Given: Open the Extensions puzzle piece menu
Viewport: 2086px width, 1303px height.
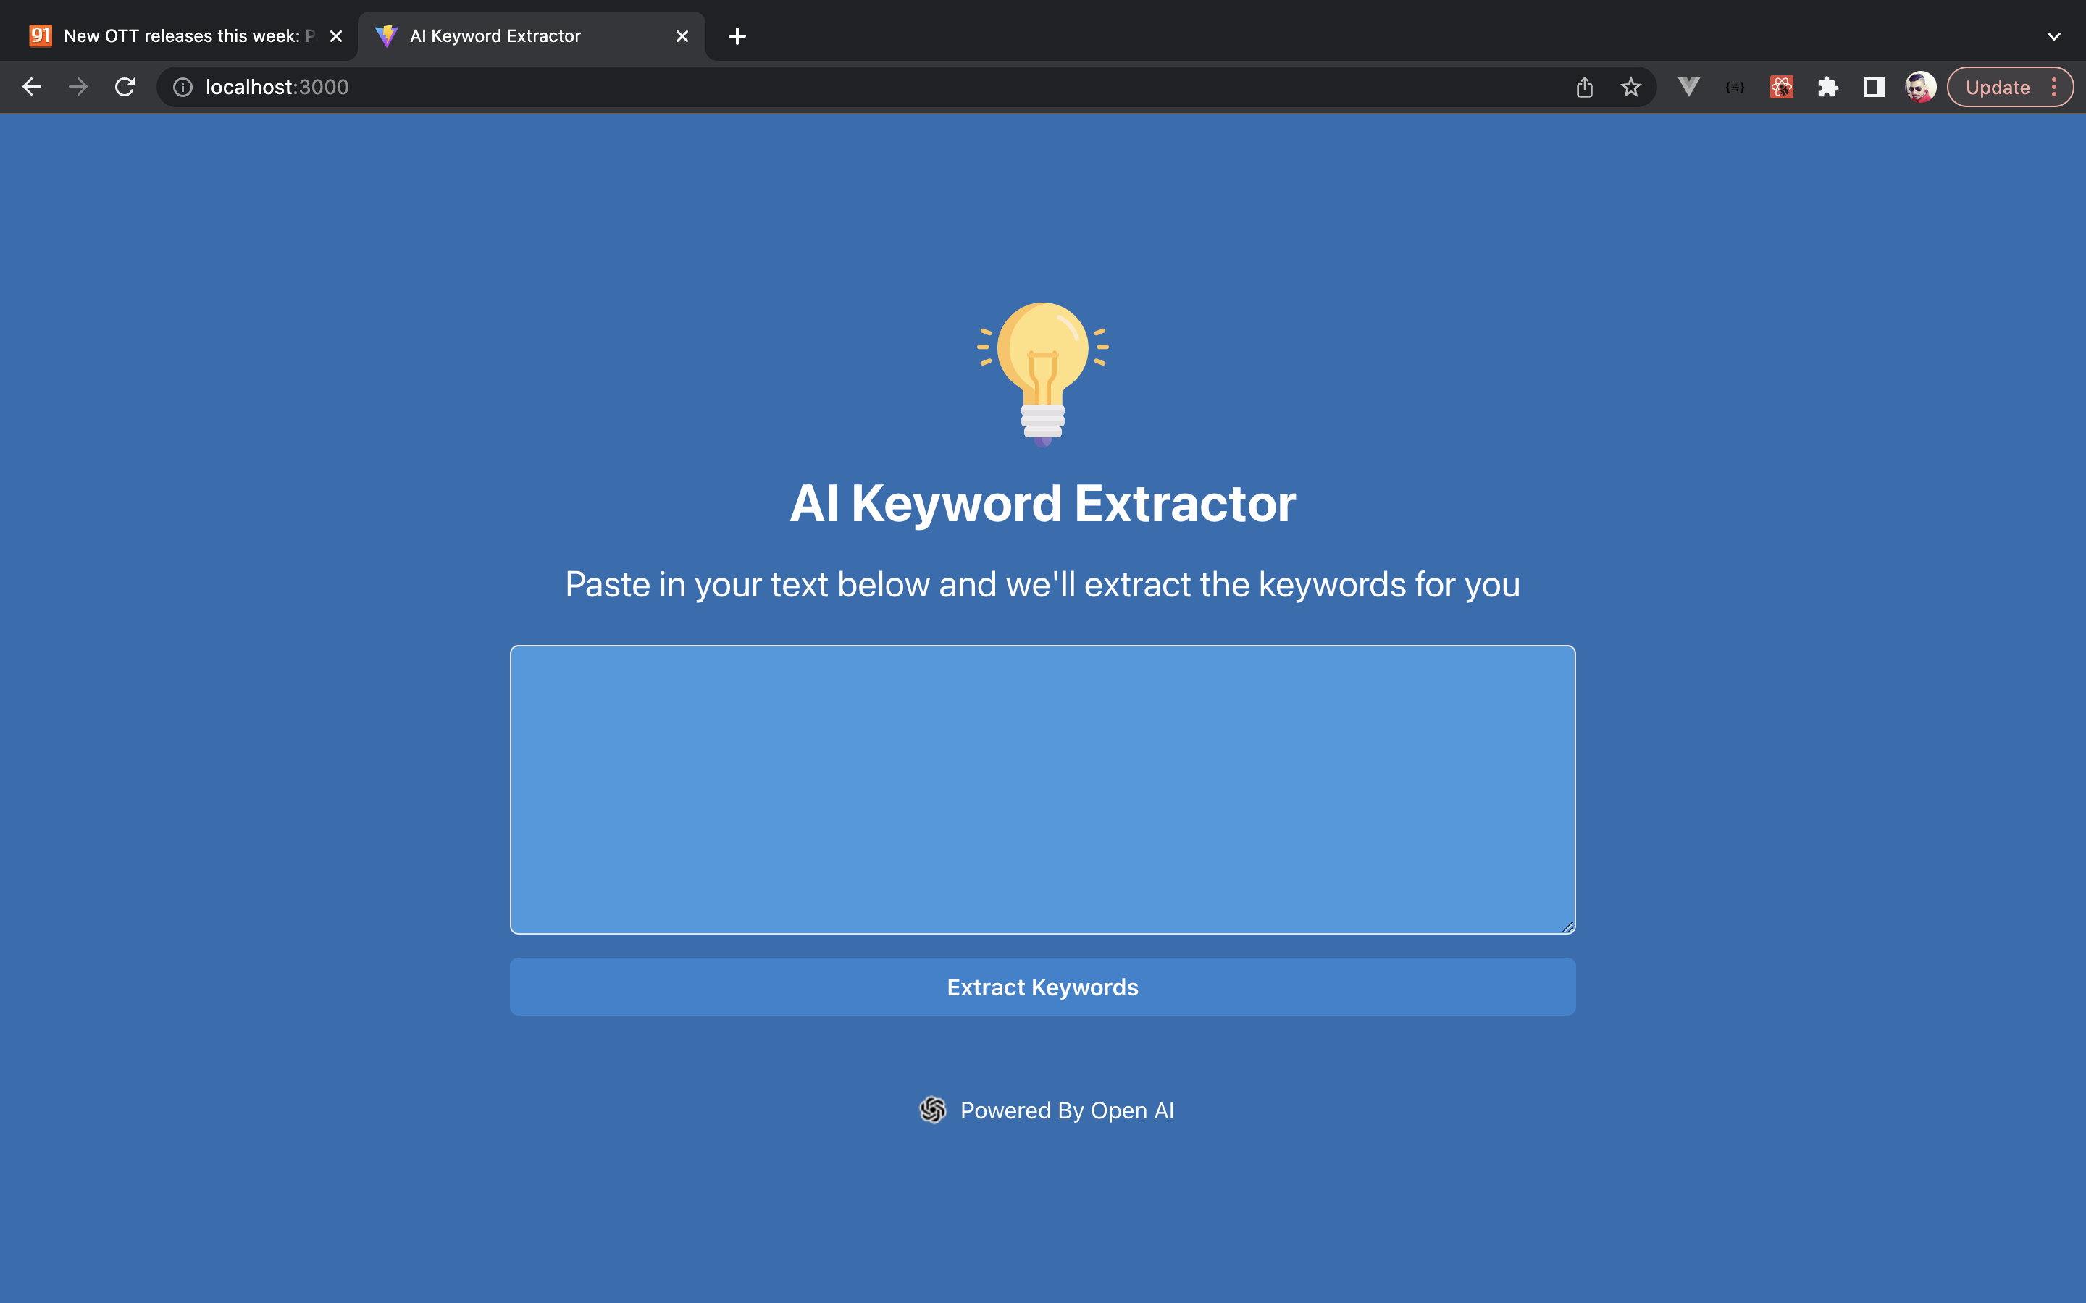Looking at the screenshot, I should click(x=1828, y=86).
